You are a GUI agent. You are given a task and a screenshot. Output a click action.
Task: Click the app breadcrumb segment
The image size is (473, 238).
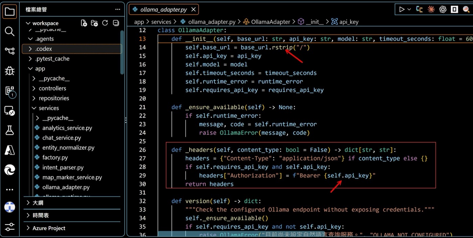coord(139,22)
